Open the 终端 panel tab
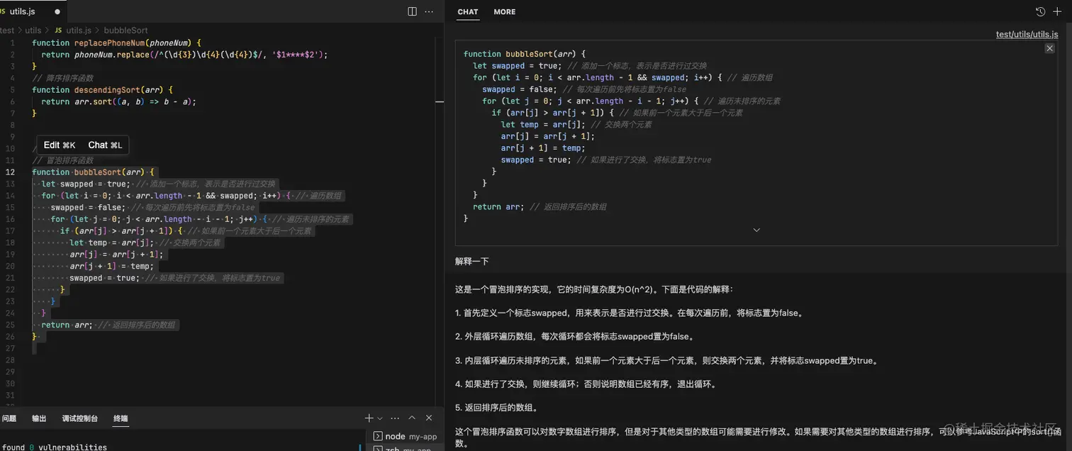1072x451 pixels. (x=121, y=418)
